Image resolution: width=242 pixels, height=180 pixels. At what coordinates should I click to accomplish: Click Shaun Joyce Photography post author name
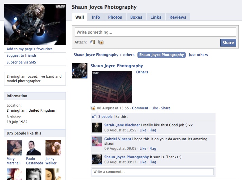tap(116, 66)
